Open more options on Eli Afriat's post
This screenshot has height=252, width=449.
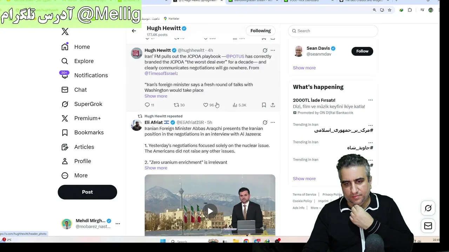click(273, 122)
